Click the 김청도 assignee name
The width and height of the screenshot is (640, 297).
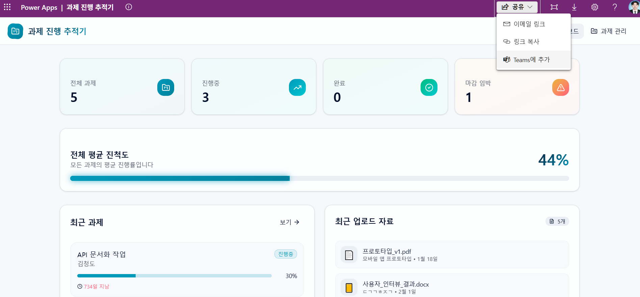[86, 264]
